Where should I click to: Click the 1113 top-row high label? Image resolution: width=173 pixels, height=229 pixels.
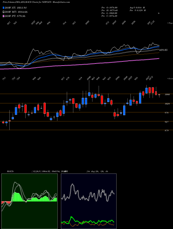(153, 23)
